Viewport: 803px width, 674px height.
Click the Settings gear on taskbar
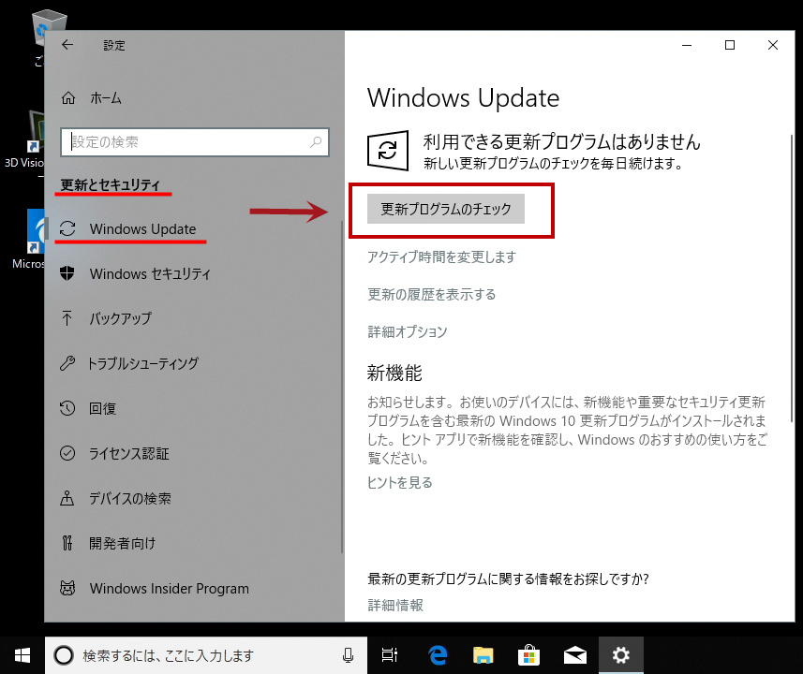tap(620, 655)
